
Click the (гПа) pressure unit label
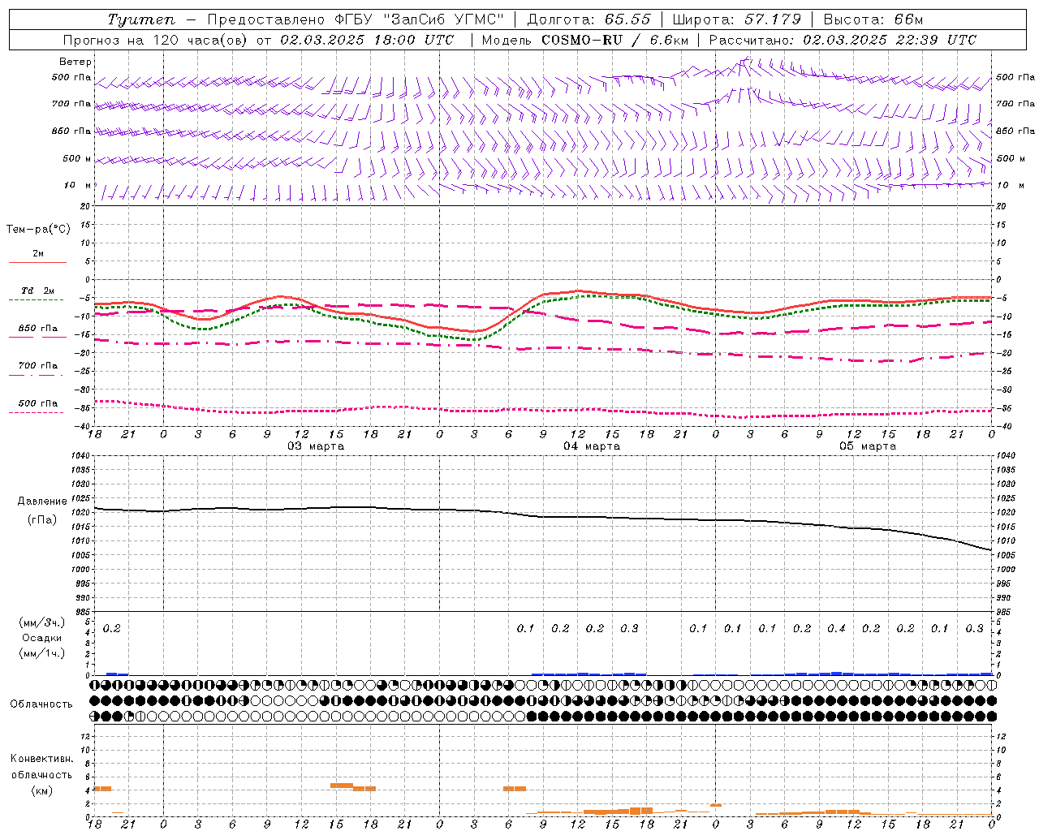click(x=42, y=519)
